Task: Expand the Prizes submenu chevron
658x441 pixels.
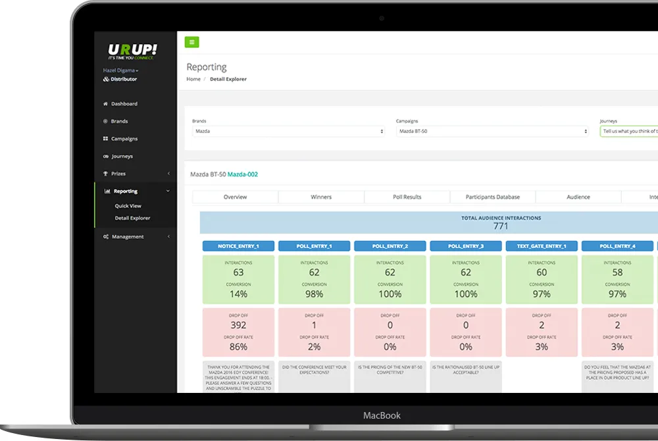Action: click(x=168, y=174)
